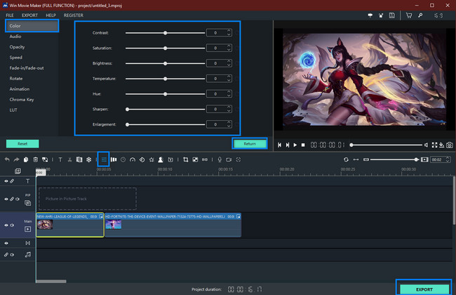Click the speaker volume icon under the preview
Screen dimensions: 456x295
(426, 145)
